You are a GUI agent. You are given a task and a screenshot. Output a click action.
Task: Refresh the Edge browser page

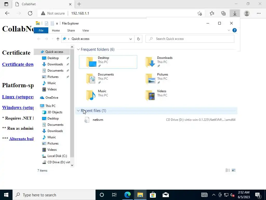click(30, 13)
